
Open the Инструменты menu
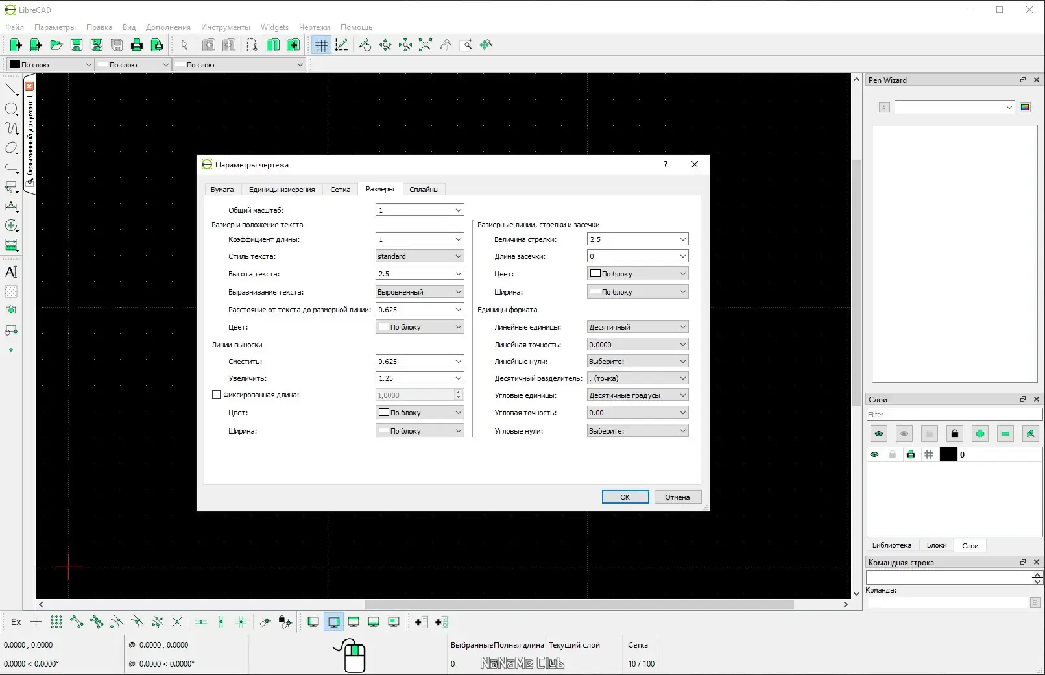[225, 27]
